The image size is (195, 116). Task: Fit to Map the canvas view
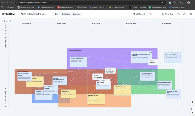(167, 14)
